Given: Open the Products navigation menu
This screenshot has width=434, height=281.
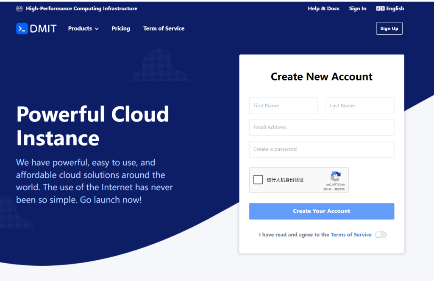Looking at the screenshot, I should point(80,28).
